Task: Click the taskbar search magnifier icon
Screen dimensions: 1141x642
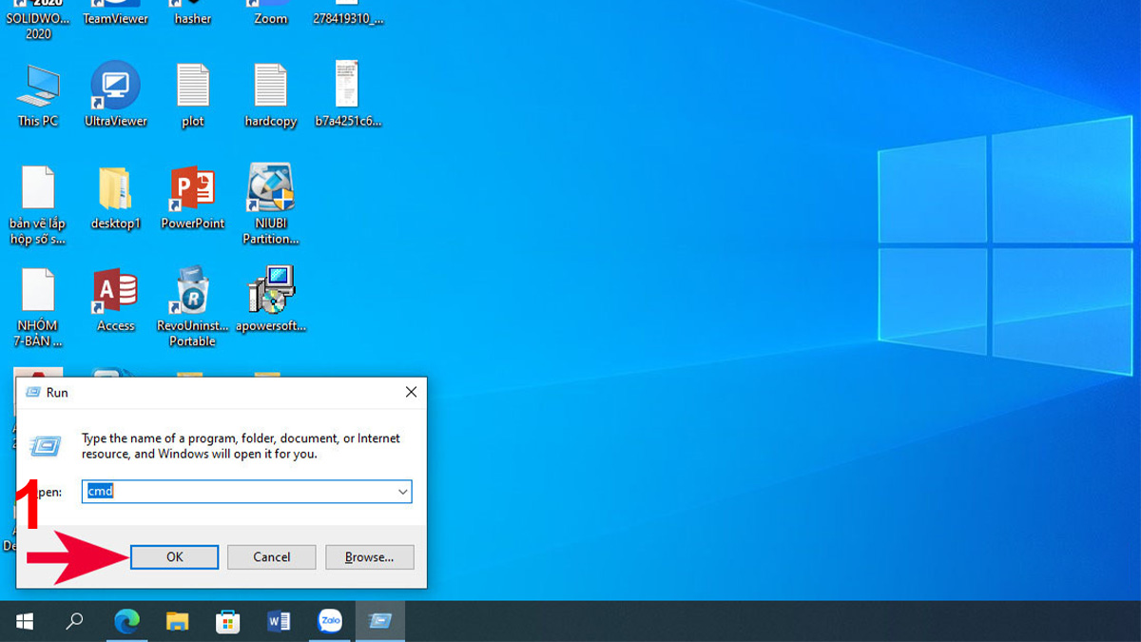Action: 74,622
